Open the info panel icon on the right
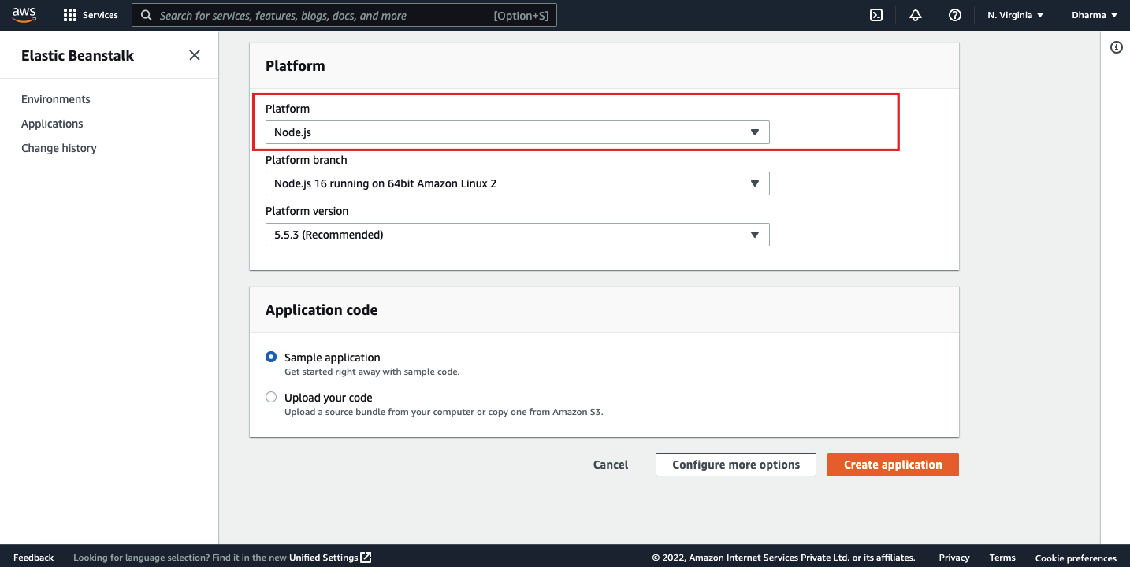This screenshot has height=567, width=1130. point(1117,47)
